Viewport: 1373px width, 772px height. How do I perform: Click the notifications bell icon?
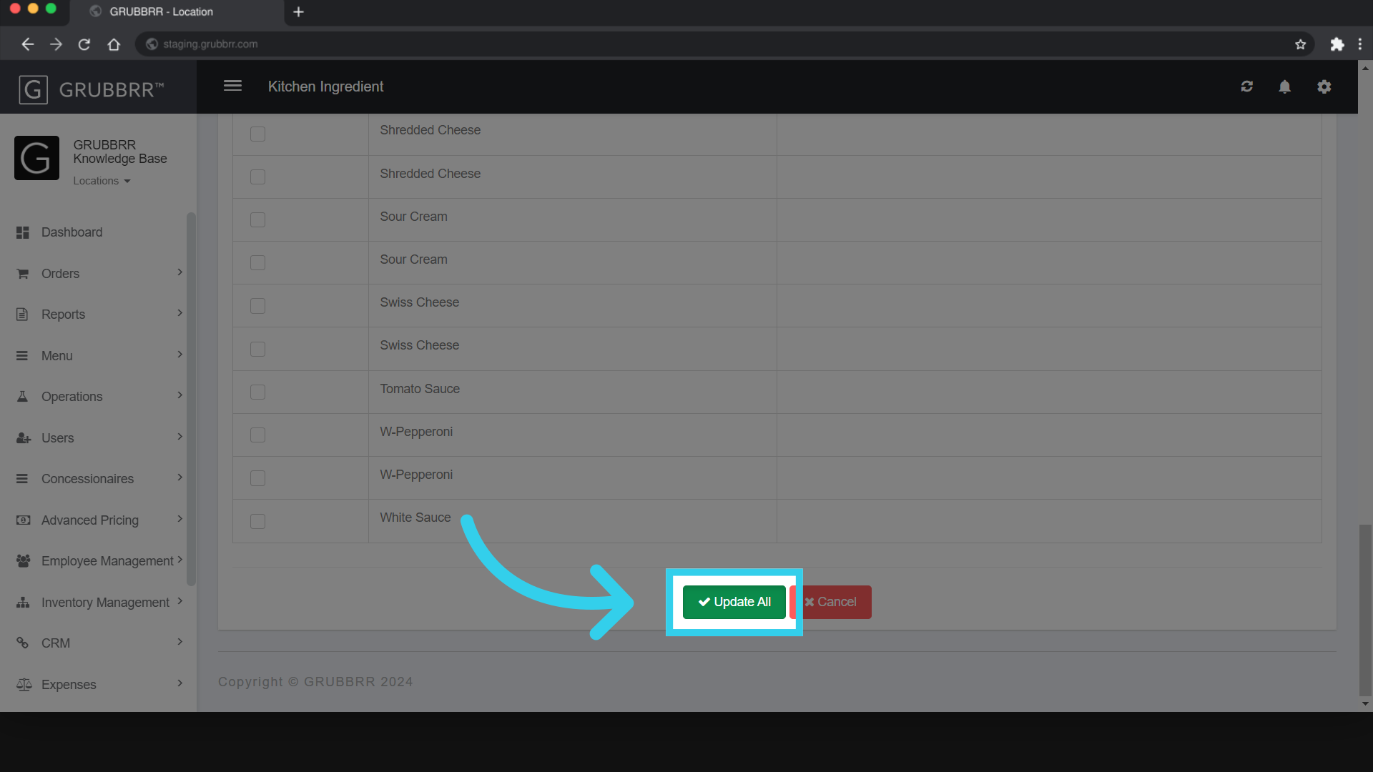(1284, 86)
